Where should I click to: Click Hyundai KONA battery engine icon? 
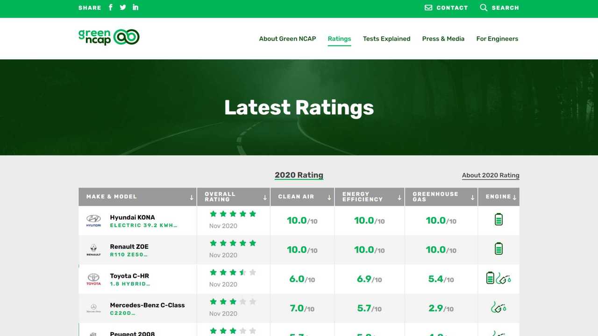pyautogui.click(x=498, y=219)
